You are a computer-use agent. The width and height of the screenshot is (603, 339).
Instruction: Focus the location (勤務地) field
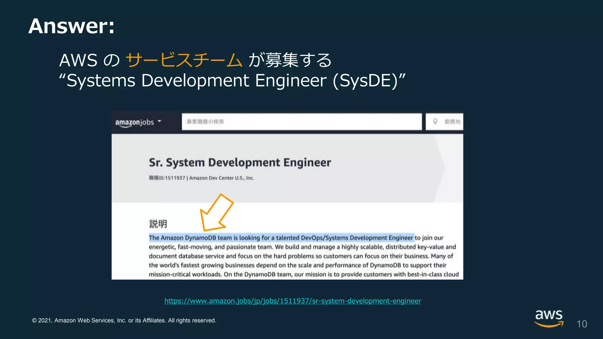(444, 122)
